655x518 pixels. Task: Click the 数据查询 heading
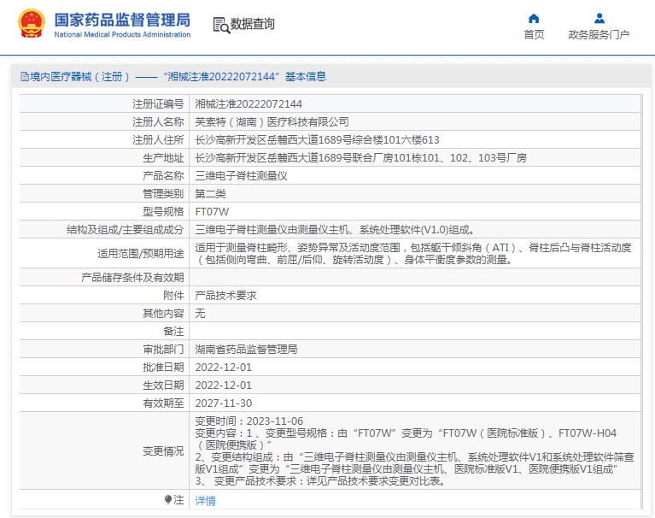point(252,24)
